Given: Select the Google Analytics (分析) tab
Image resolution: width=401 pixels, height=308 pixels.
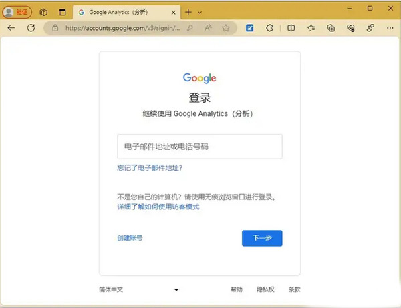Looking at the screenshot, I should click(124, 12).
